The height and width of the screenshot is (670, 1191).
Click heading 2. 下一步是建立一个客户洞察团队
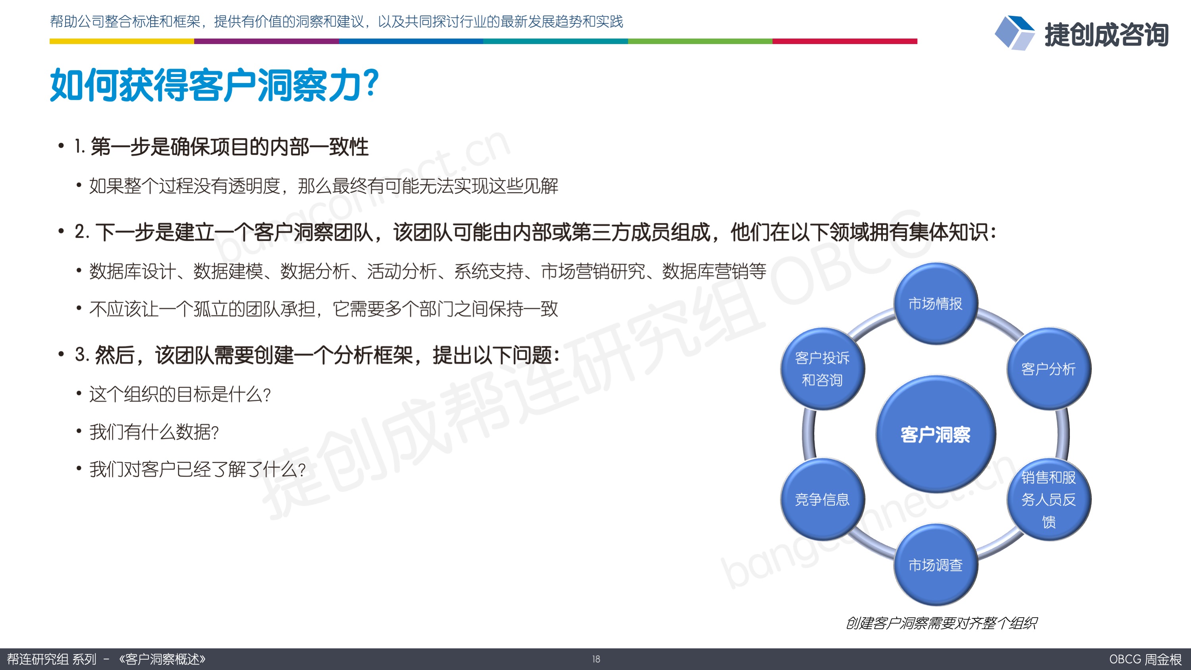pyautogui.click(x=535, y=232)
